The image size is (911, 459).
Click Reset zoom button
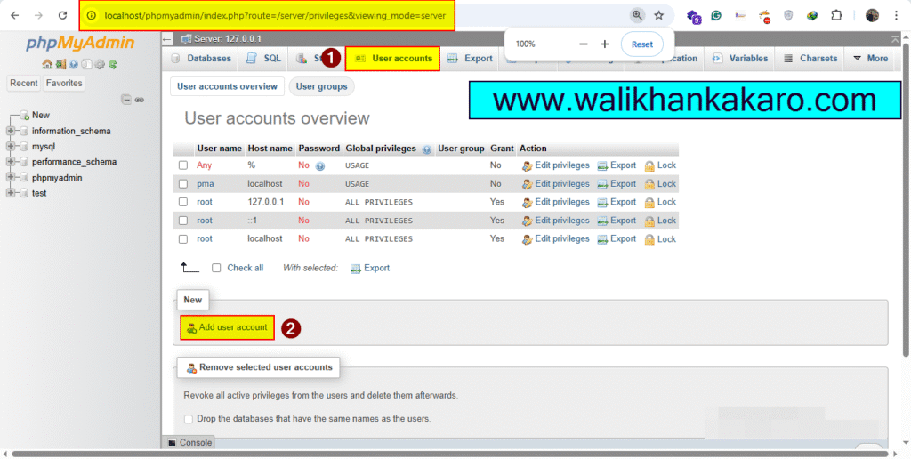point(642,44)
